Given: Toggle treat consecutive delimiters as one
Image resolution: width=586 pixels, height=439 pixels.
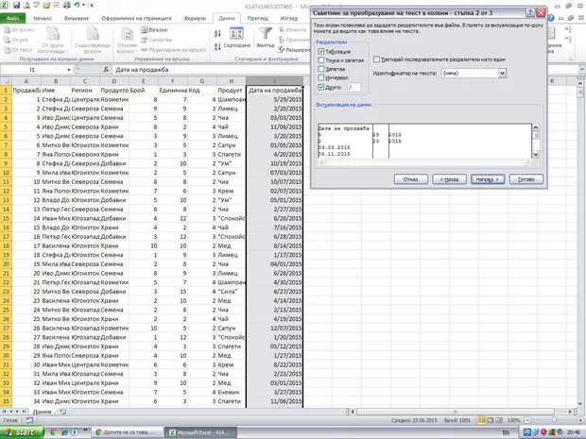Looking at the screenshot, I should pos(377,59).
